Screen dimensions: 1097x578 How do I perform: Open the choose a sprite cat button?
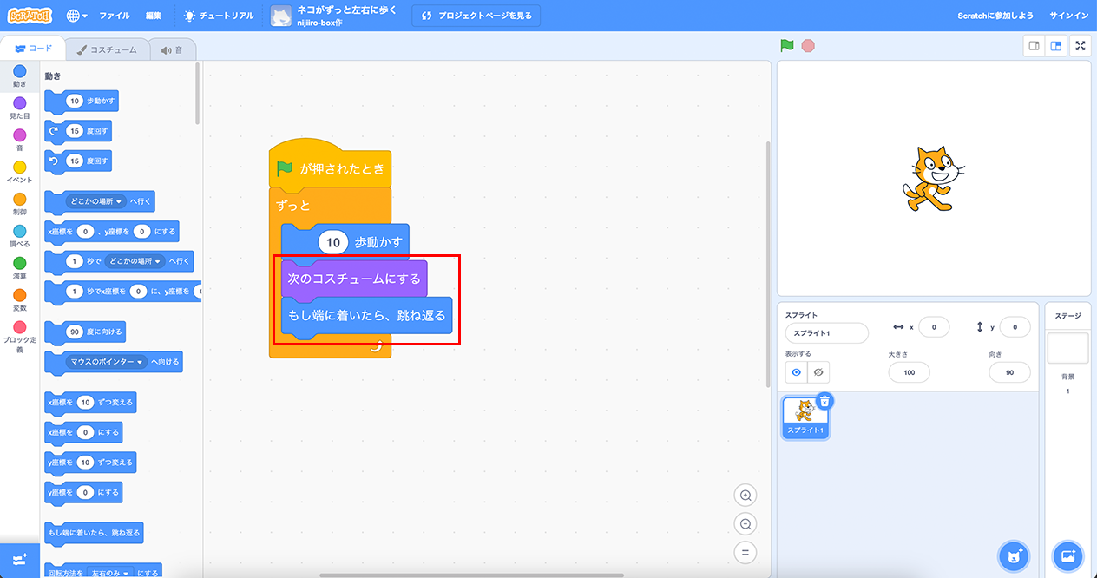click(1014, 555)
